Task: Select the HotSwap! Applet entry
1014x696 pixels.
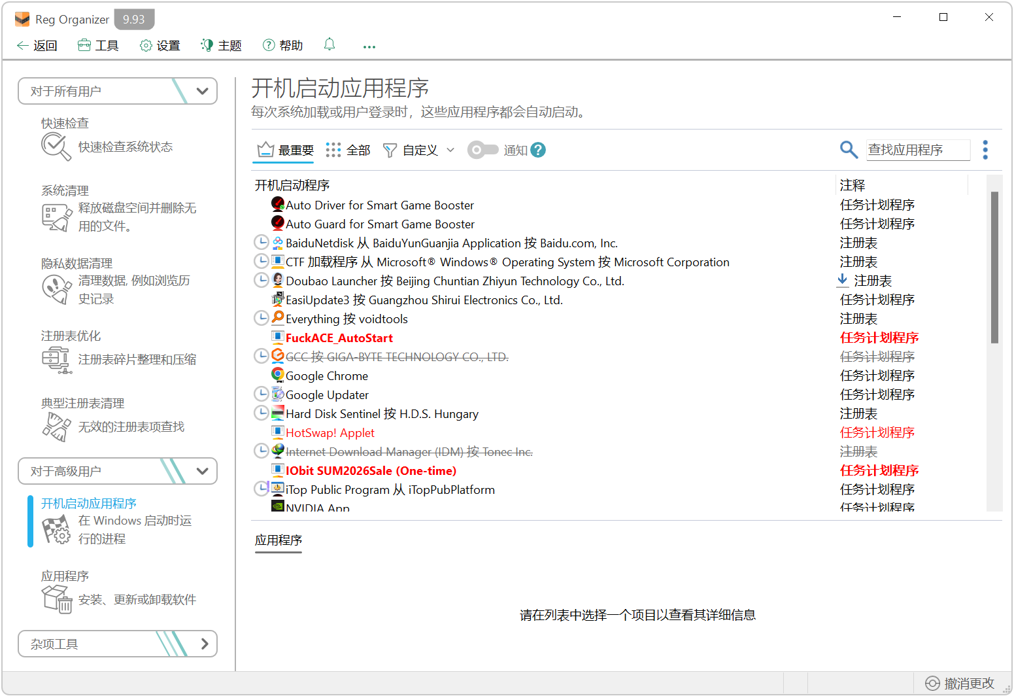Action: click(330, 432)
